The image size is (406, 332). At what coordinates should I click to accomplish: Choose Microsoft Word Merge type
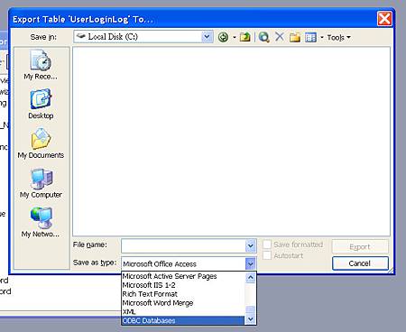(x=183, y=303)
